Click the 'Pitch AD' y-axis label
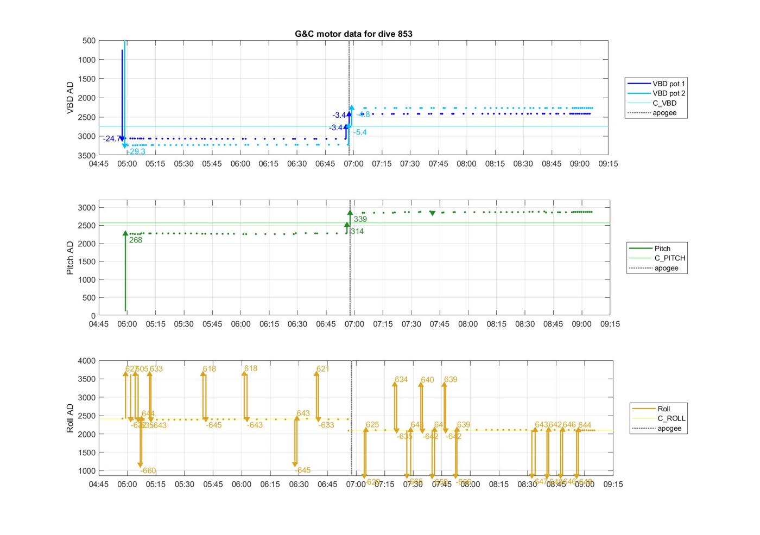The width and height of the screenshot is (760, 535). tap(70, 258)
